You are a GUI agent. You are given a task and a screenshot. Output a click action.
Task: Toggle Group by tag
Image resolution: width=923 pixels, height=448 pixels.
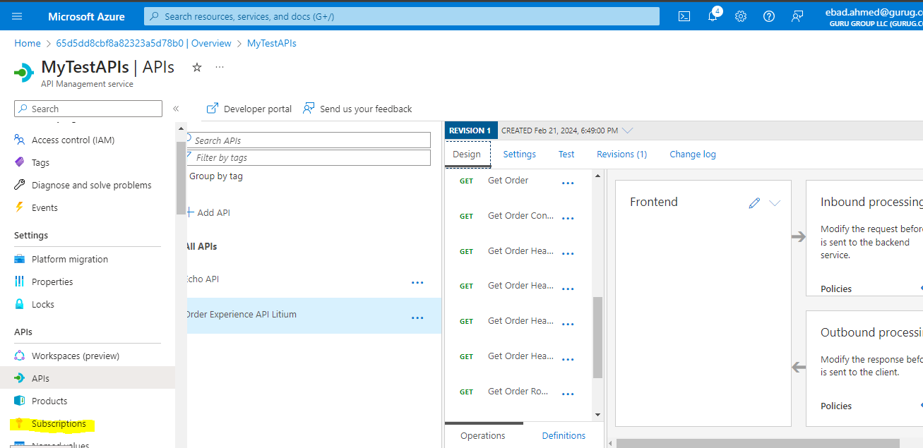coord(215,176)
